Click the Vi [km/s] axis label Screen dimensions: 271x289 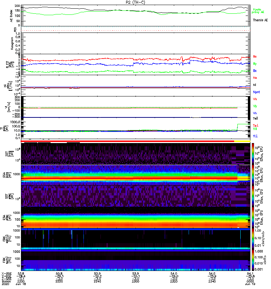click(x=9, y=107)
